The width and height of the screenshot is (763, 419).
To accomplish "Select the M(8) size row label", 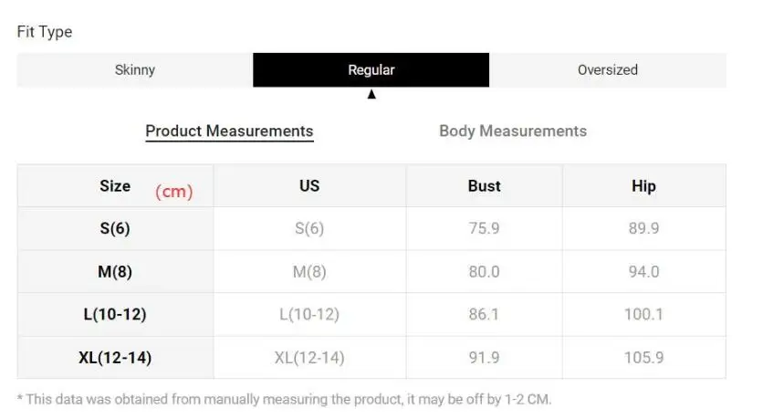I will [115, 272].
